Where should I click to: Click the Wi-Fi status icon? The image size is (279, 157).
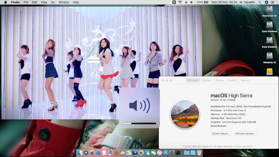click(x=180, y=2)
